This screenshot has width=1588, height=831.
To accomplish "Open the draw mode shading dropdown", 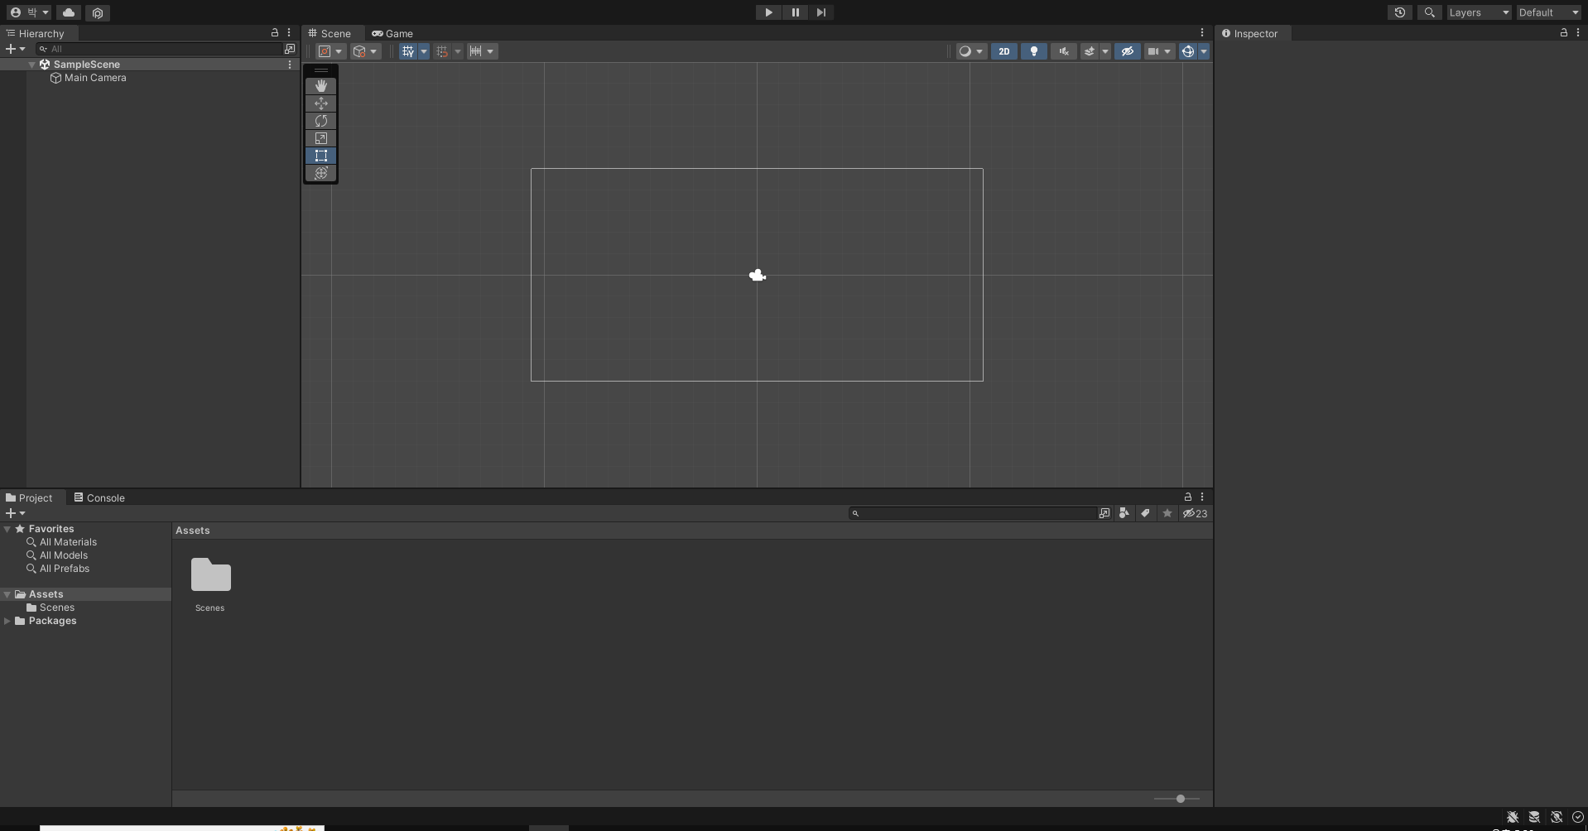I will (971, 51).
